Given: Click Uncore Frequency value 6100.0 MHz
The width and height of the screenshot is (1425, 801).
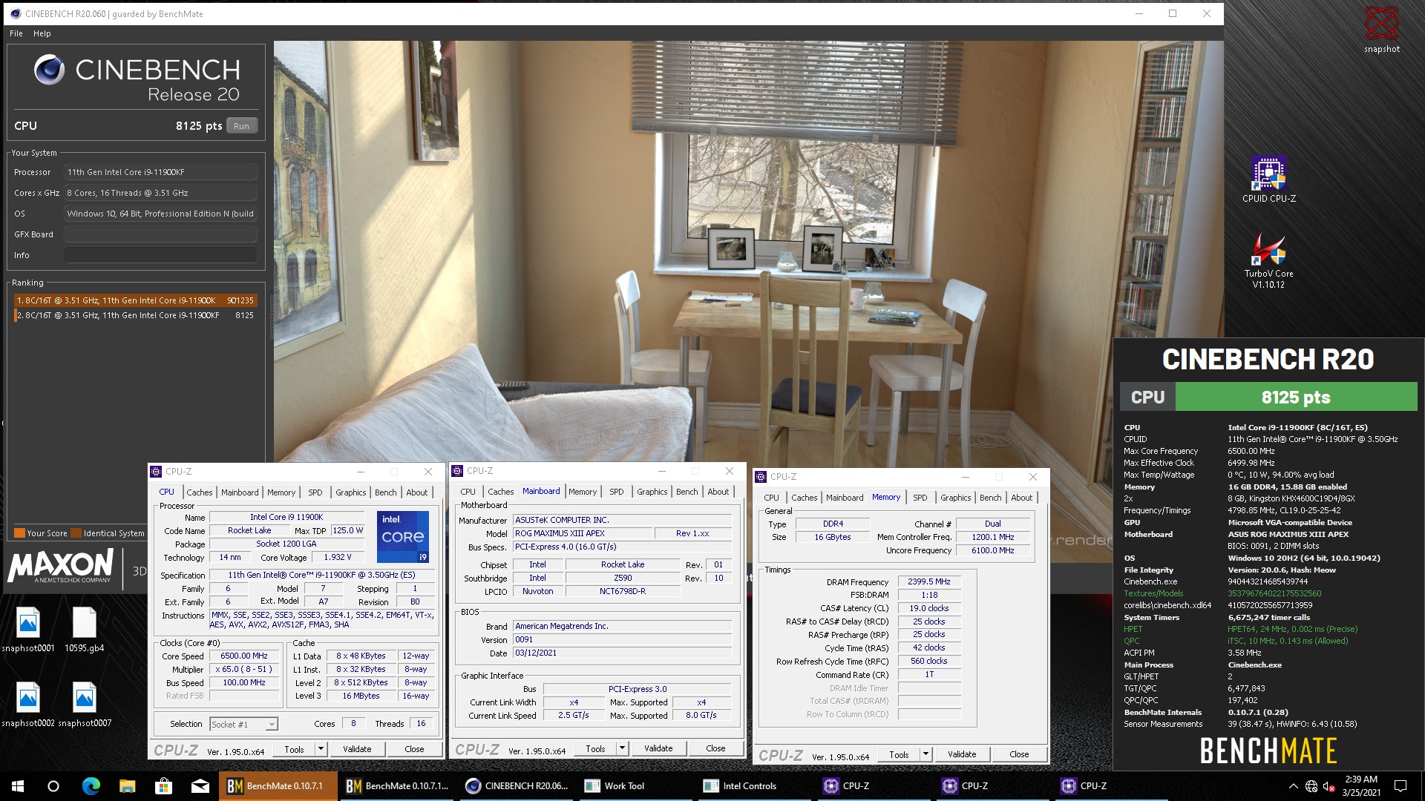Looking at the screenshot, I should (993, 550).
